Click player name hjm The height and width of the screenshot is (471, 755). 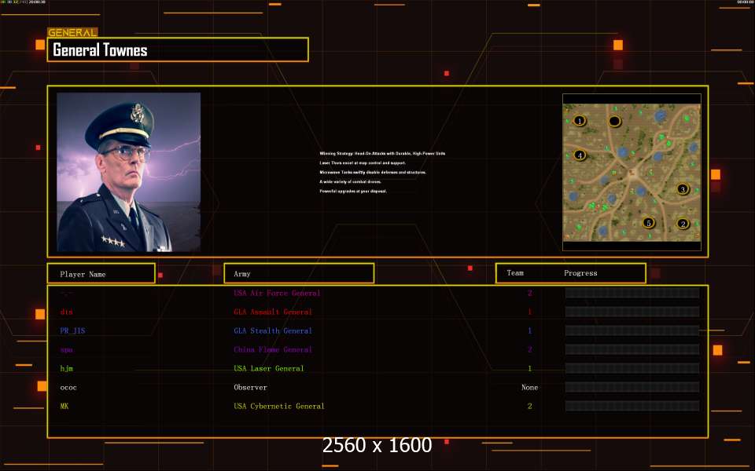pos(66,369)
